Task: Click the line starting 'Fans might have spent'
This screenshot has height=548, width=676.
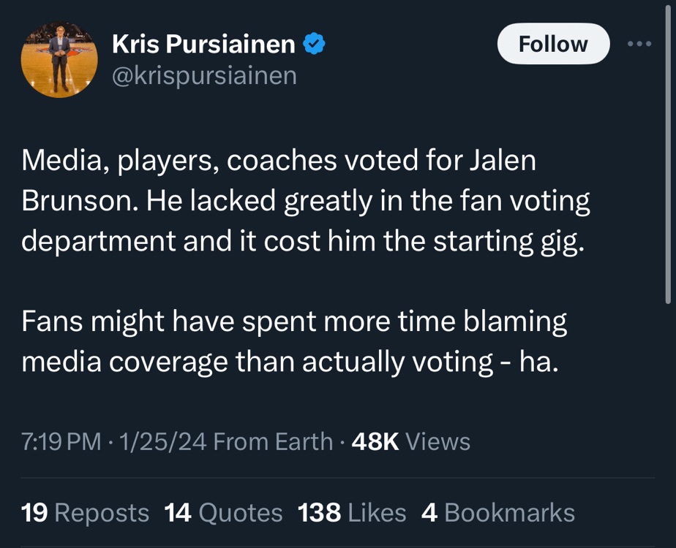Action: pyautogui.click(x=294, y=321)
